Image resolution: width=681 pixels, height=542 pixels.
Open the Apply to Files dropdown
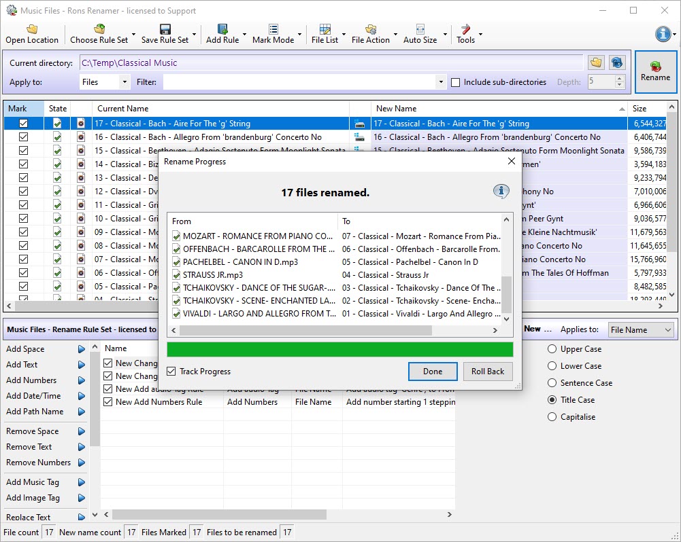[124, 82]
